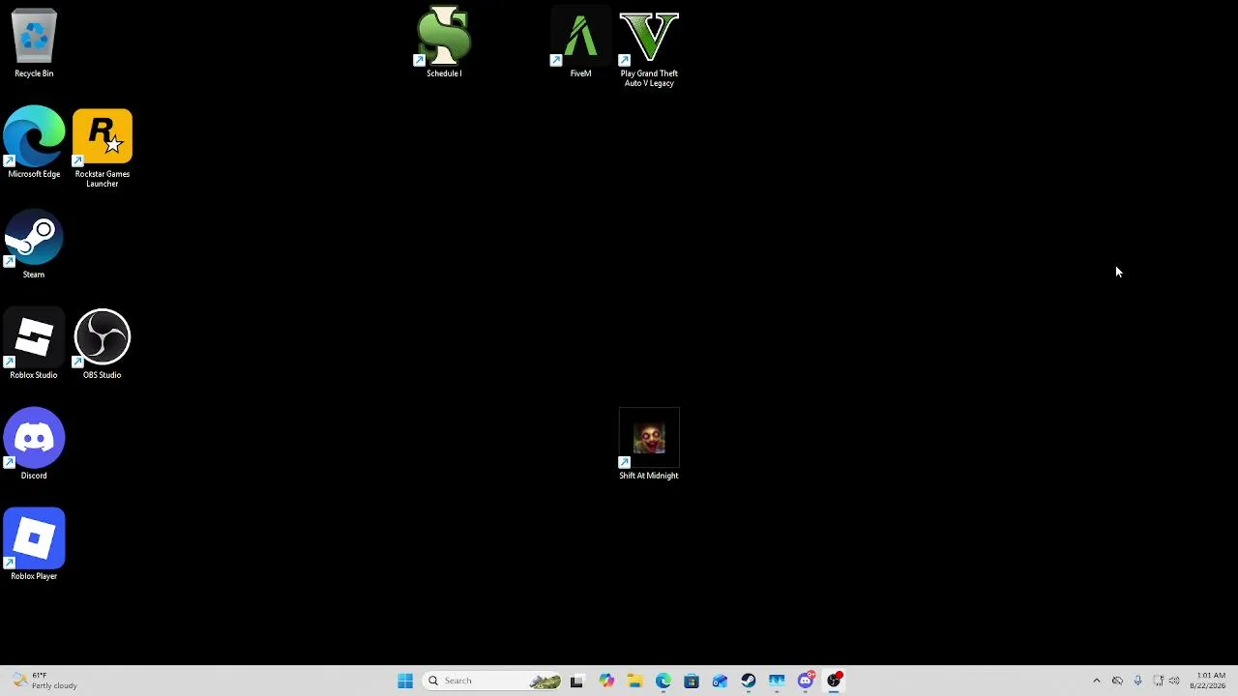Select the Discord desktop shortcut
Viewport: 1238px width, 696px height.
pyautogui.click(x=34, y=445)
